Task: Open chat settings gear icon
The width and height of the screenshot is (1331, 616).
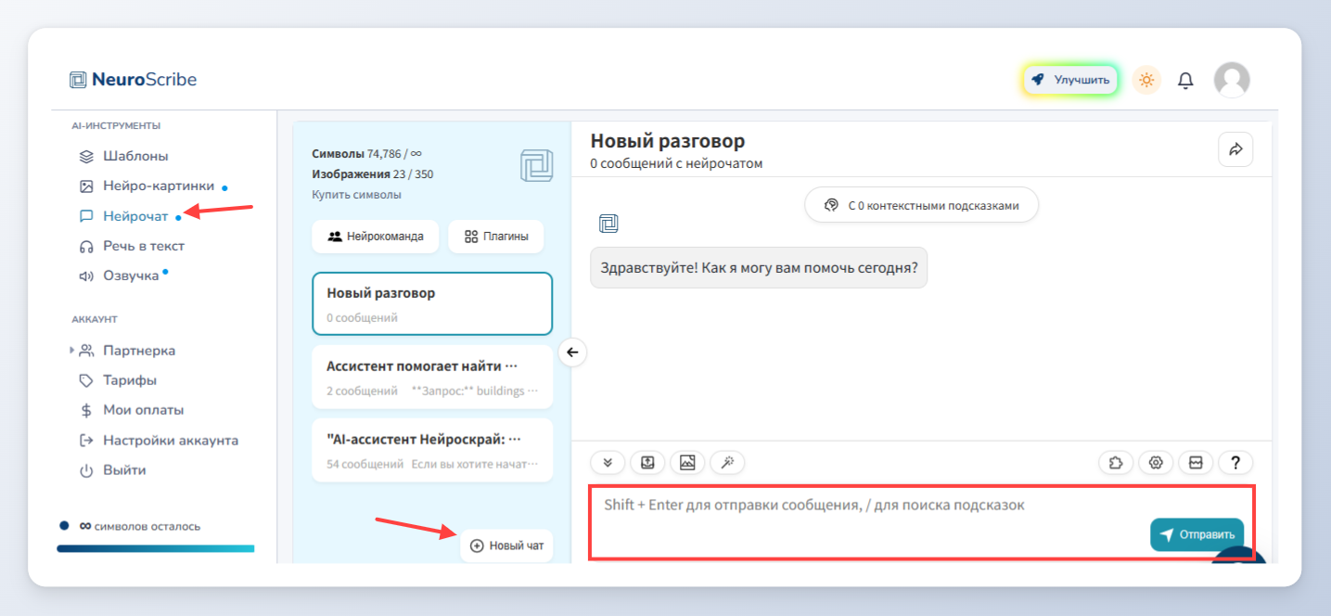Action: point(1156,462)
